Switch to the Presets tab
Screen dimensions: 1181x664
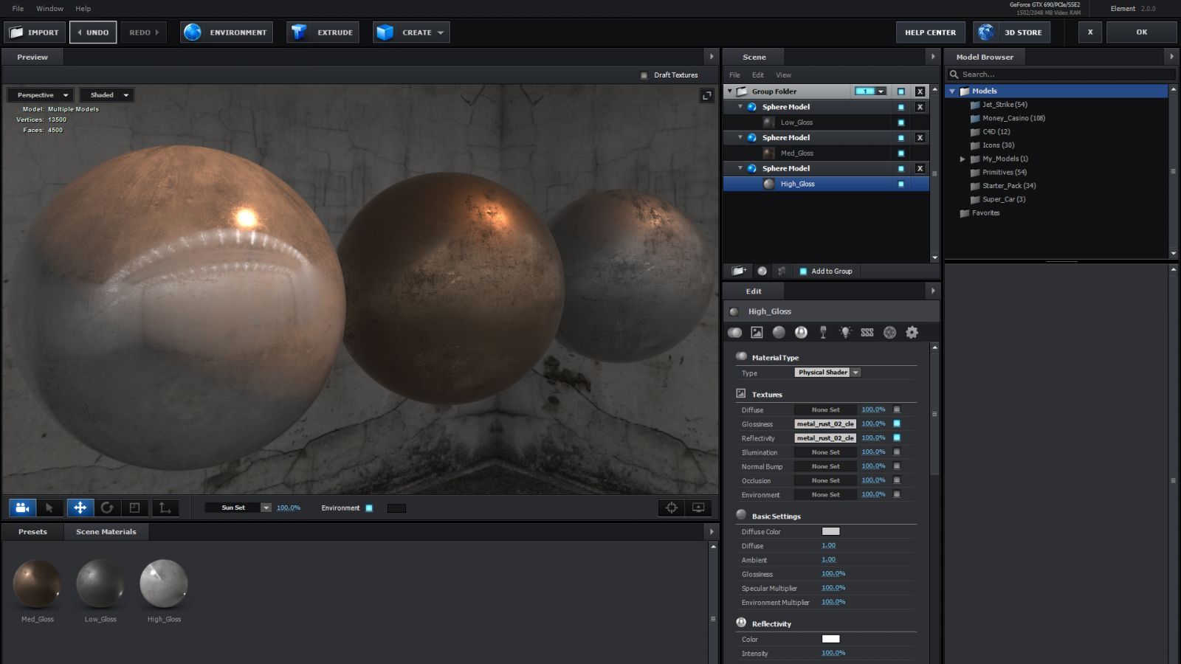click(x=32, y=532)
